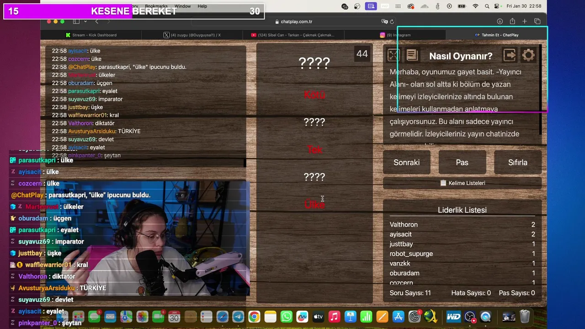Open the Safari share icon

(x=512, y=21)
